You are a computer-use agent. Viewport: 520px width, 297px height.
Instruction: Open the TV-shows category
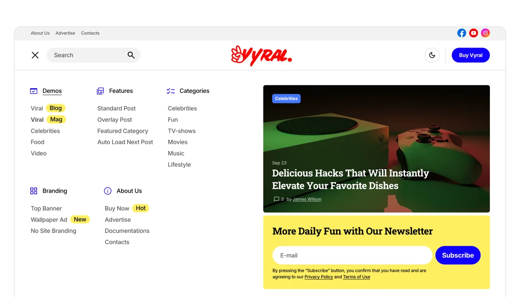pos(182,131)
